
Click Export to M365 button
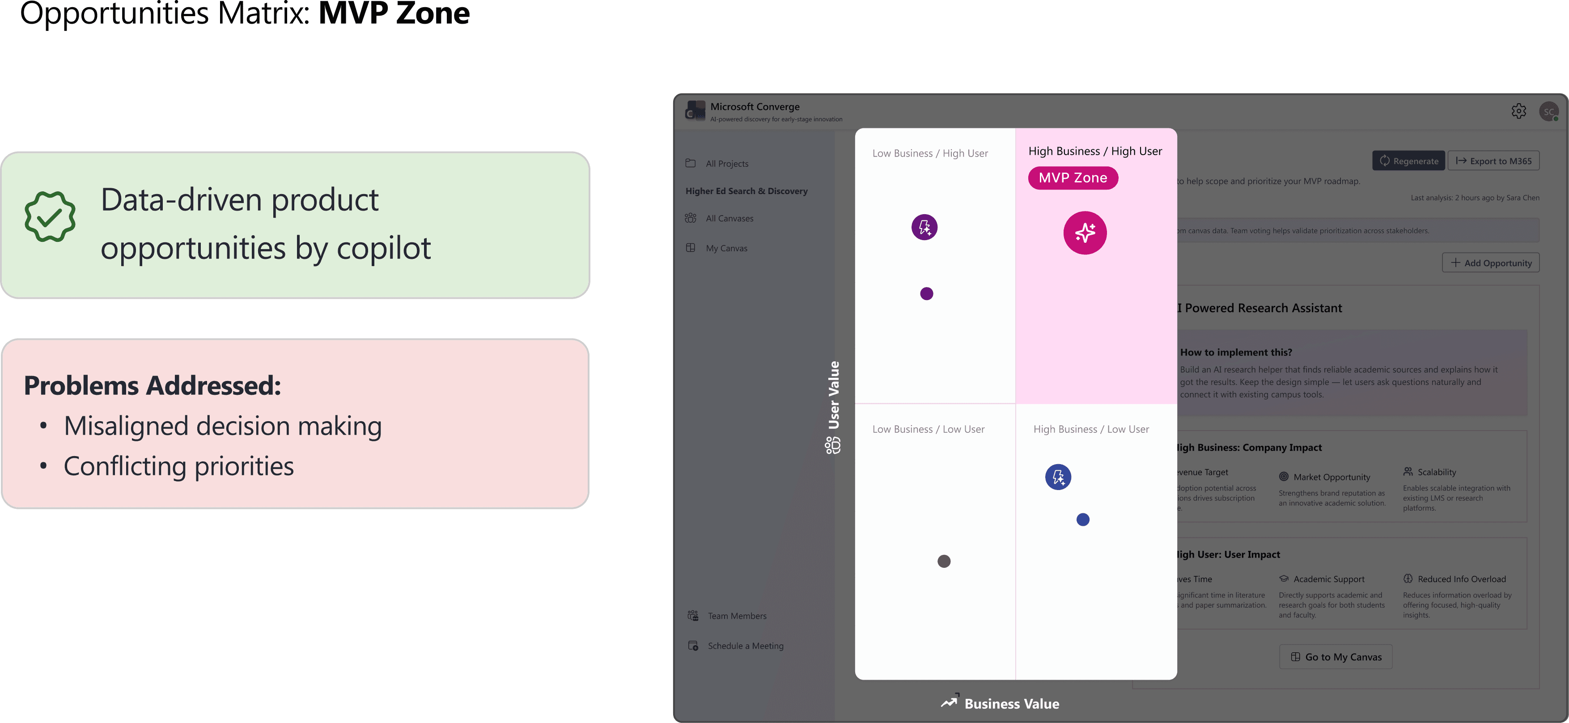[x=1493, y=161]
